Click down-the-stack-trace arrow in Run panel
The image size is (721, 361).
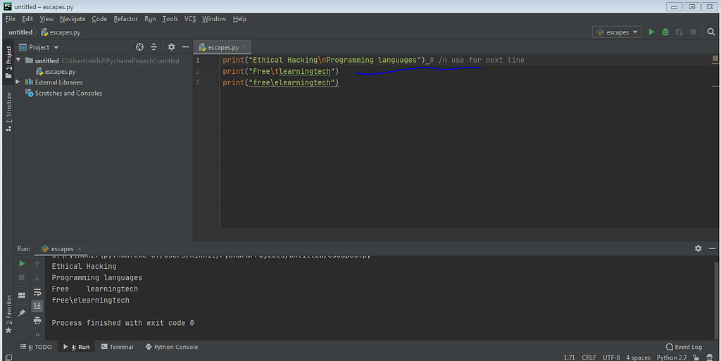click(37, 278)
